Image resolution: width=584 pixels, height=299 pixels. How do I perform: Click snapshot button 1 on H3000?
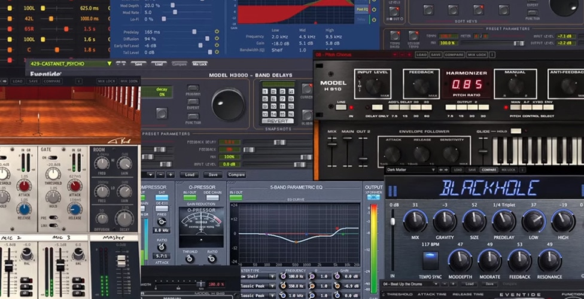pyautogui.click(x=265, y=91)
